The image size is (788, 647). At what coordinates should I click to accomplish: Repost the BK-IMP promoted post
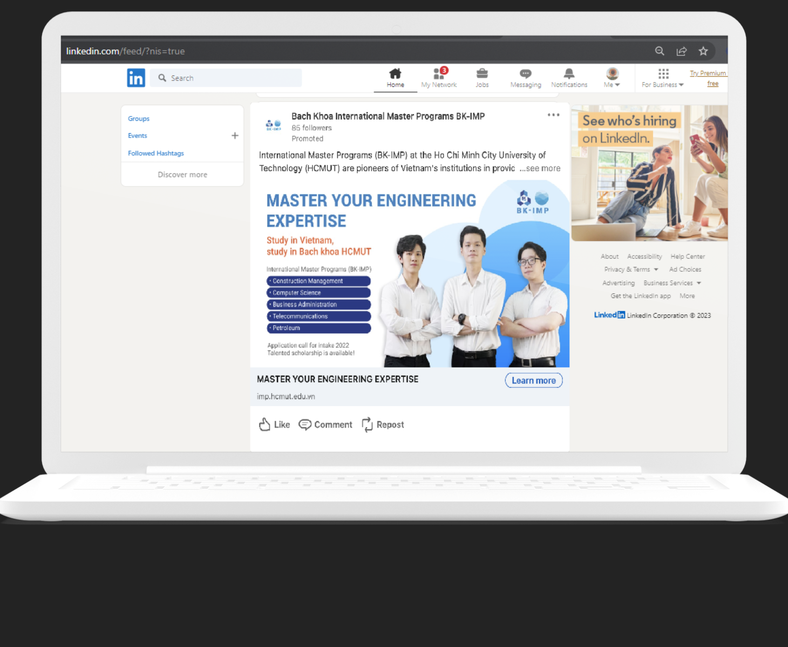coord(383,425)
